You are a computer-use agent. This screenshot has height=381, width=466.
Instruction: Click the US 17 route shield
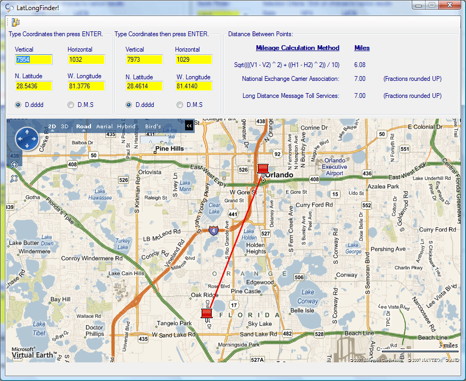pyautogui.click(x=234, y=305)
